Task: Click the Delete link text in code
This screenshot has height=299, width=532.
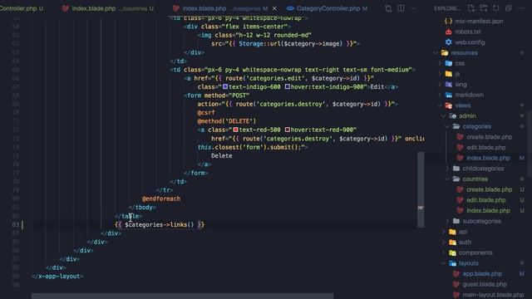Action: [x=222, y=155]
